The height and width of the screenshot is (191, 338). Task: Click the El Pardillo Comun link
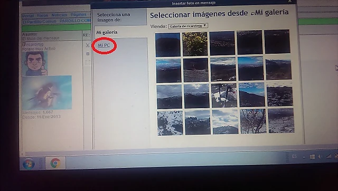(x=39, y=21)
